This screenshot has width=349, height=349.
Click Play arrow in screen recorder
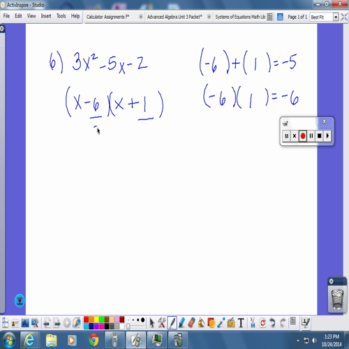(327, 135)
